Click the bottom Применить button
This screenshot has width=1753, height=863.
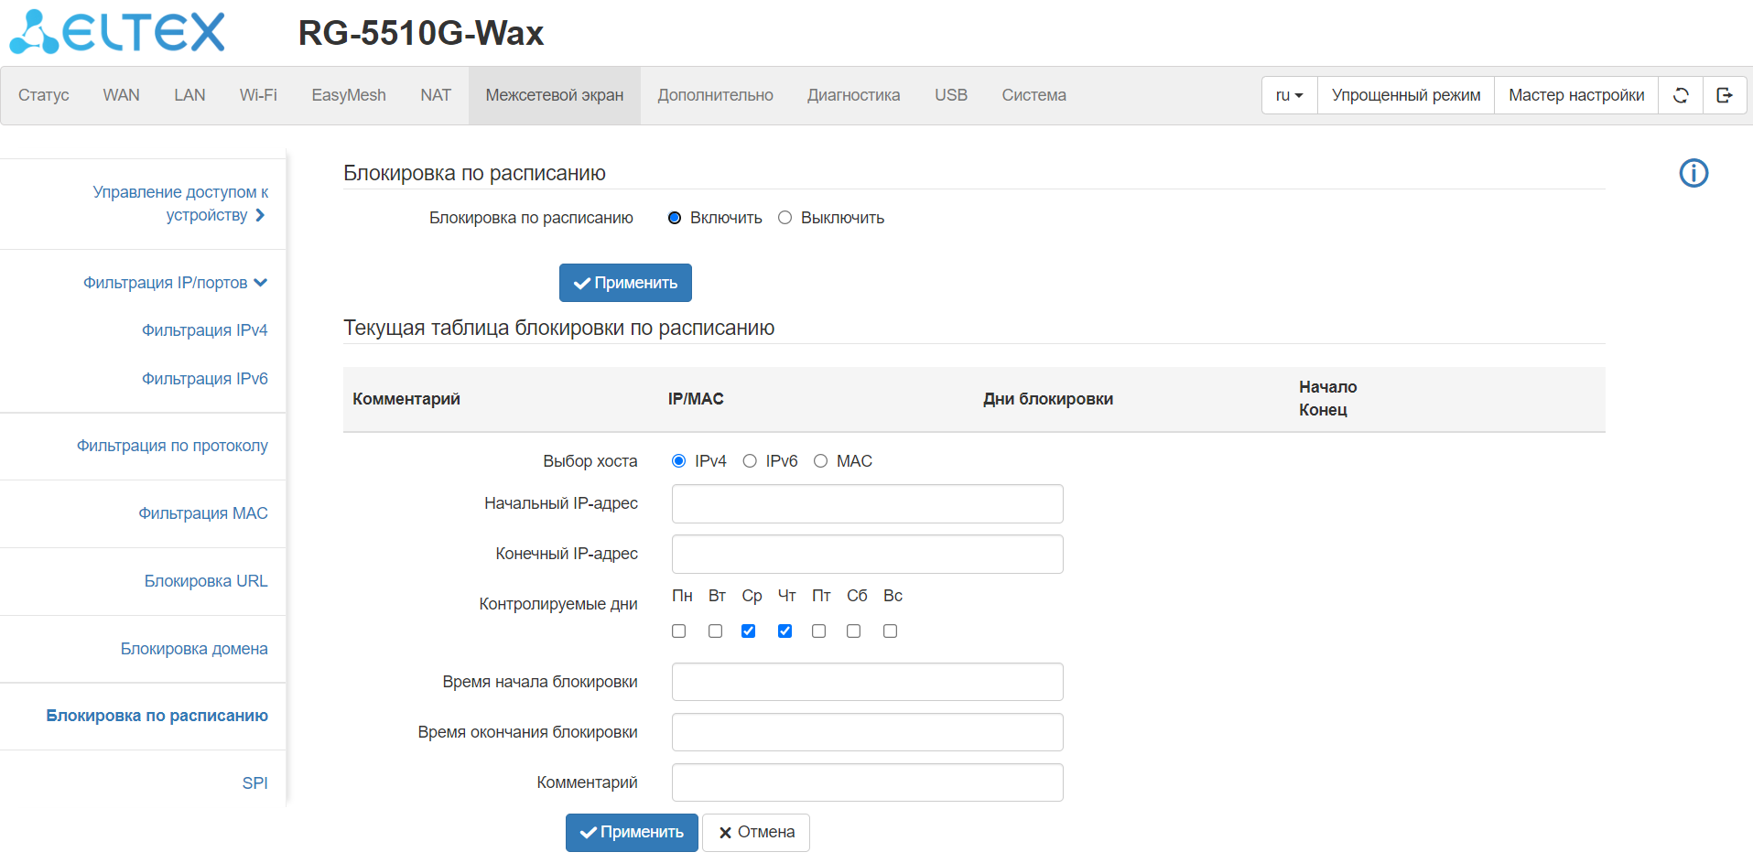tap(632, 833)
